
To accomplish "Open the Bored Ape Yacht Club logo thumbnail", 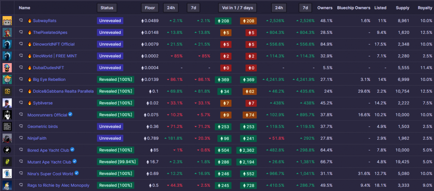I will point(7,150).
